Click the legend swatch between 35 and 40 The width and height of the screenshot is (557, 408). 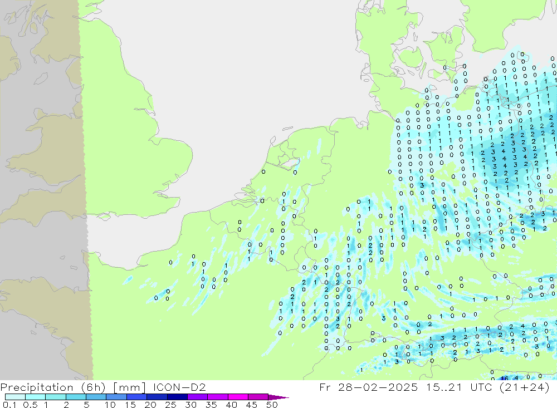coord(218,397)
